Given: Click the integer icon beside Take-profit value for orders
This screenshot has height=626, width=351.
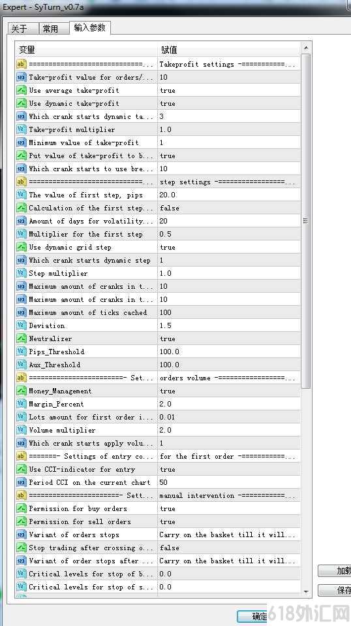Looking at the screenshot, I should (21, 77).
